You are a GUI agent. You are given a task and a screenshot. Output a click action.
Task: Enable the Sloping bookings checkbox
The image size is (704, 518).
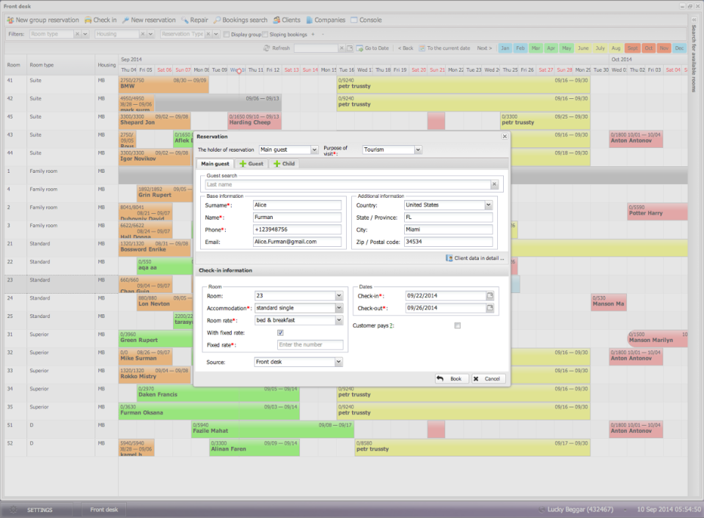[265, 34]
